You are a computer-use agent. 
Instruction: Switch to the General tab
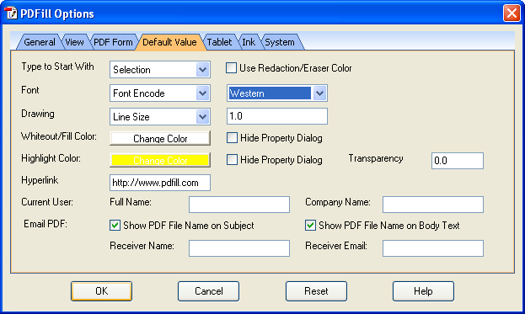[39, 42]
